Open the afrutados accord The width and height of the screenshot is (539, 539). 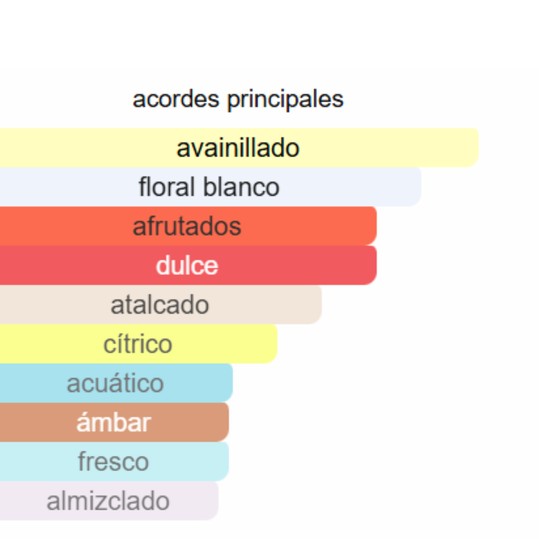click(187, 226)
